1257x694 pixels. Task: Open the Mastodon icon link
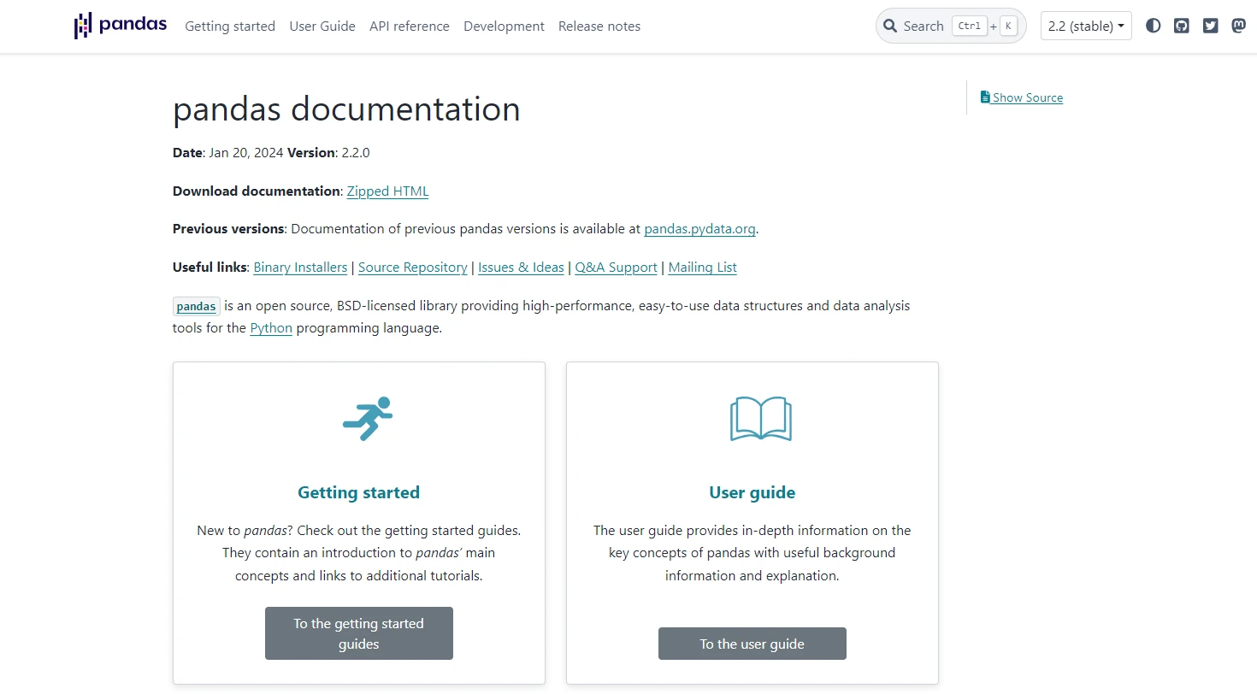[x=1238, y=26]
